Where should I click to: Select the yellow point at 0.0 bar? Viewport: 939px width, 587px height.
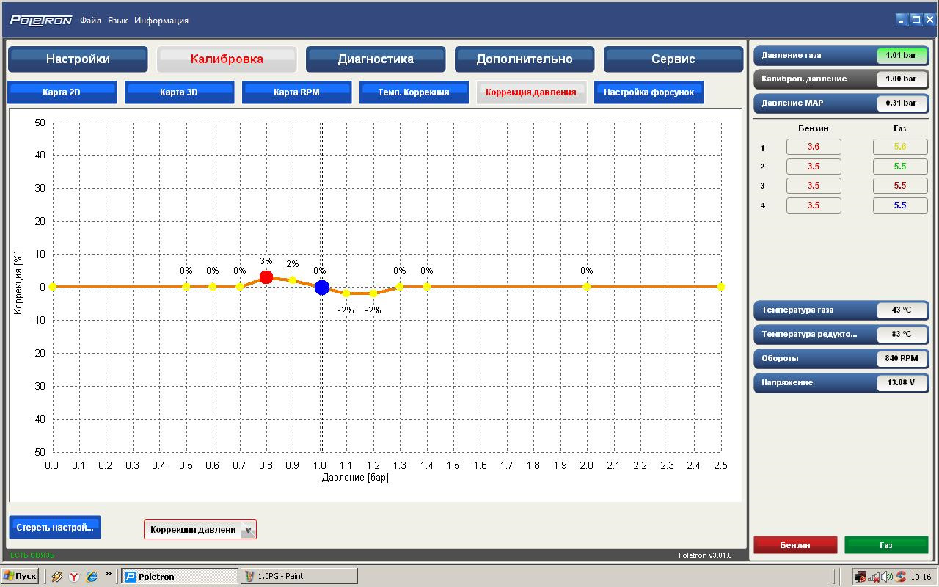[52, 287]
